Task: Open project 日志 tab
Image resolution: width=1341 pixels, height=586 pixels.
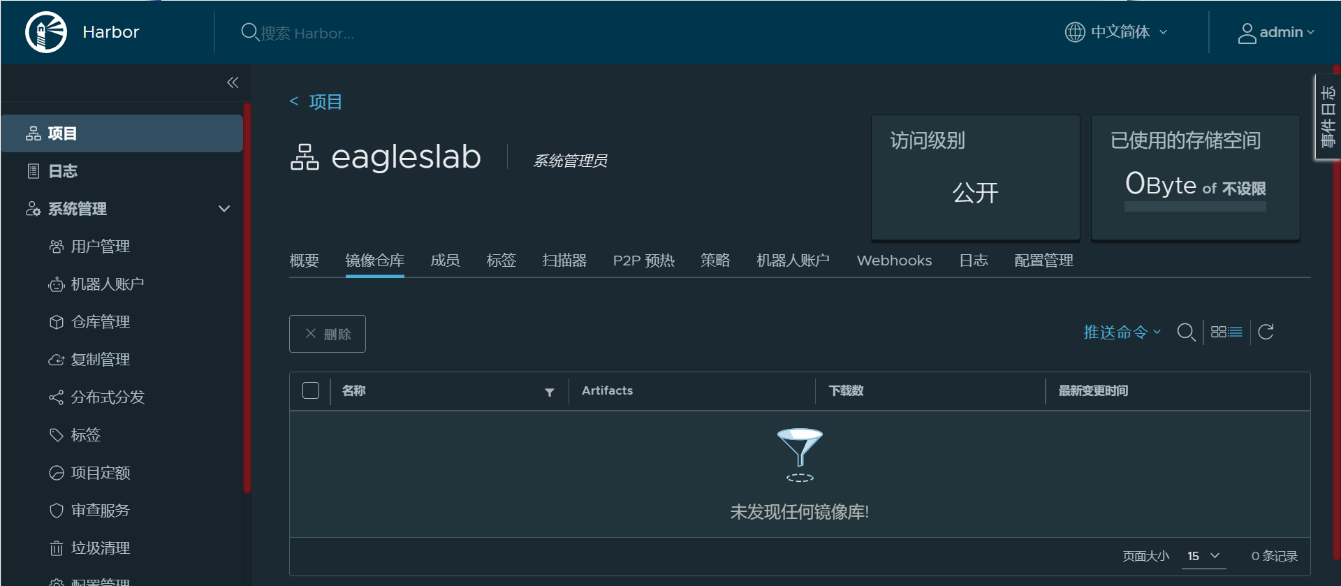Action: pyautogui.click(x=974, y=261)
